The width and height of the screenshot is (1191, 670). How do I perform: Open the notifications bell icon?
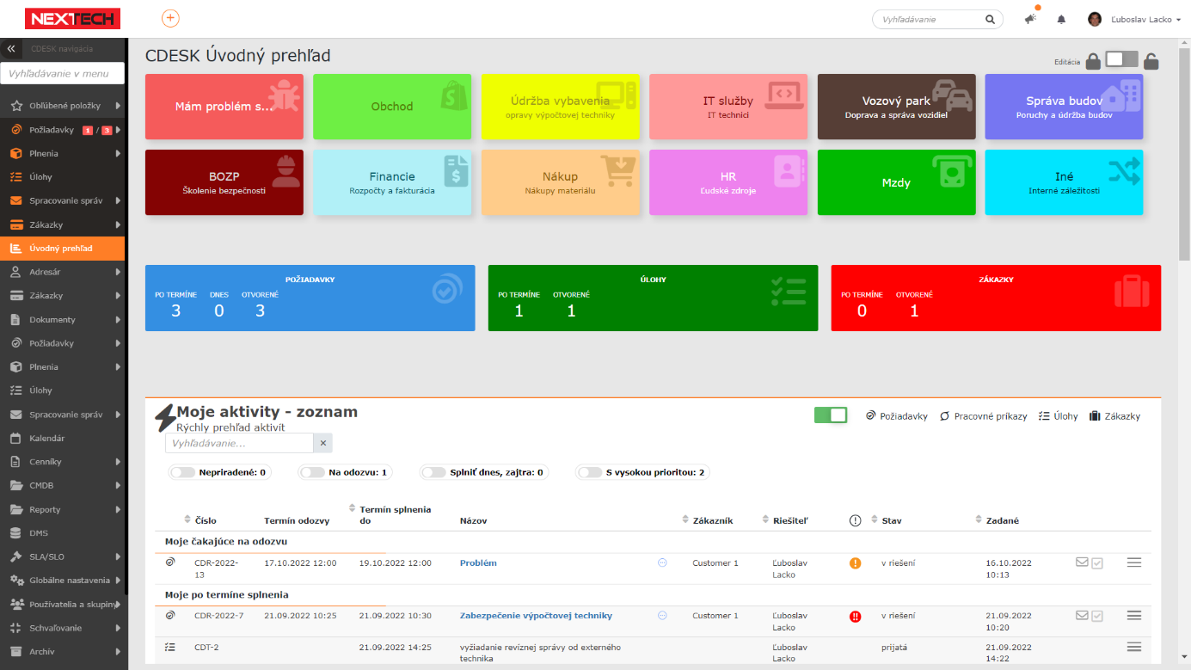tap(1061, 19)
